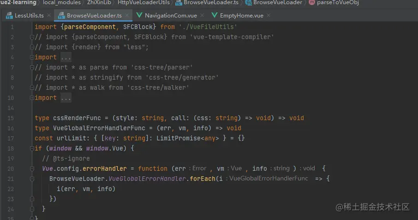
Task: Collapse the errorHandler function at line 20
Action: [32, 168]
